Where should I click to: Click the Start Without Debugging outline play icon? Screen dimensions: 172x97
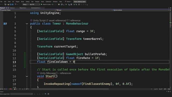click(53, 5)
